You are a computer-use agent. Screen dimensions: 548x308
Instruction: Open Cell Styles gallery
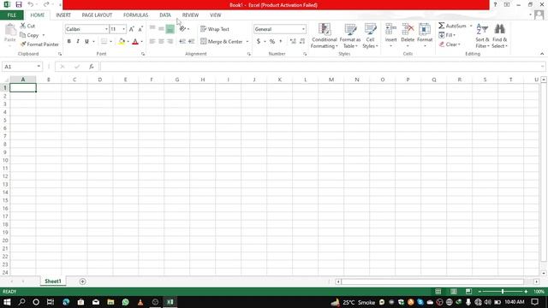370,36
